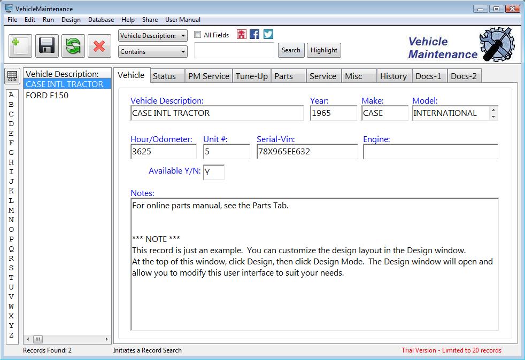Image resolution: width=525 pixels, height=360 pixels.
Task: Filter records by letter T
Action: 11,277
